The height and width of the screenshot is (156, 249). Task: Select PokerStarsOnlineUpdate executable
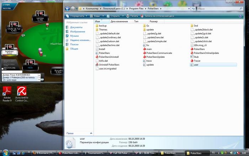(205, 53)
